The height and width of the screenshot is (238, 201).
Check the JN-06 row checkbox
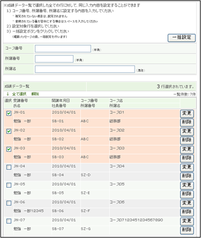pyautogui.click(x=9, y=203)
